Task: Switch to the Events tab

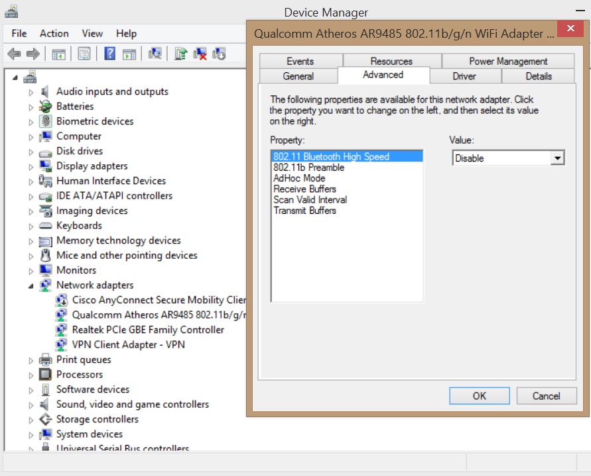Action: 300,61
